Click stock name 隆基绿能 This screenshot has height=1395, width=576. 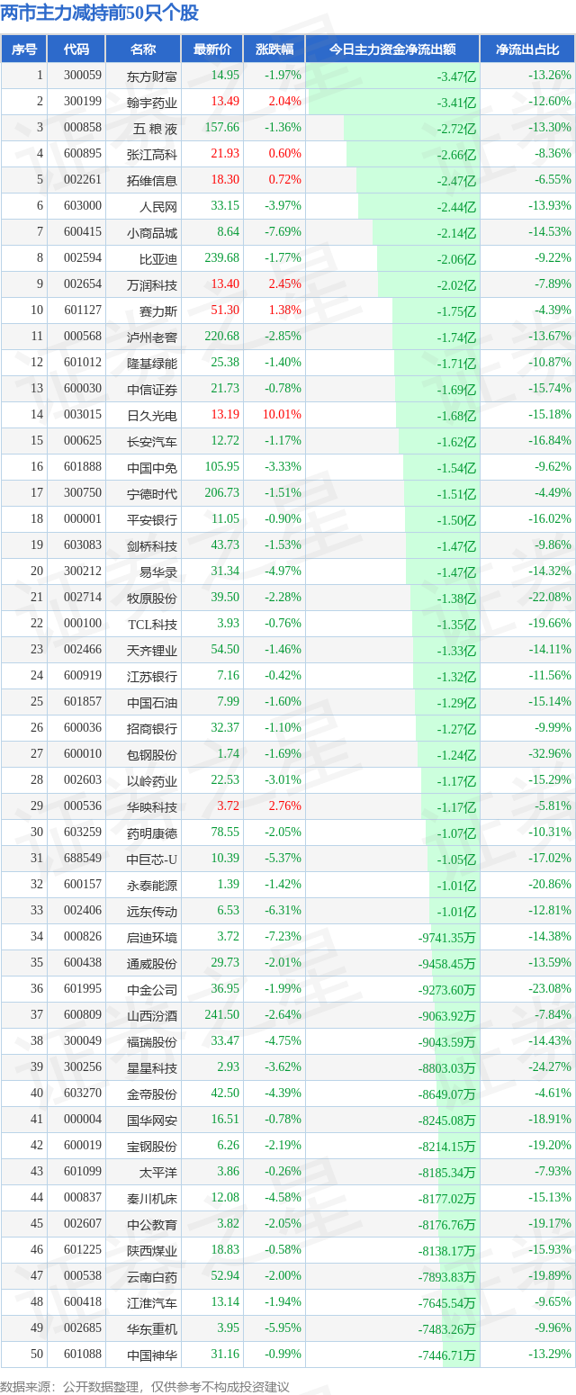click(x=152, y=363)
